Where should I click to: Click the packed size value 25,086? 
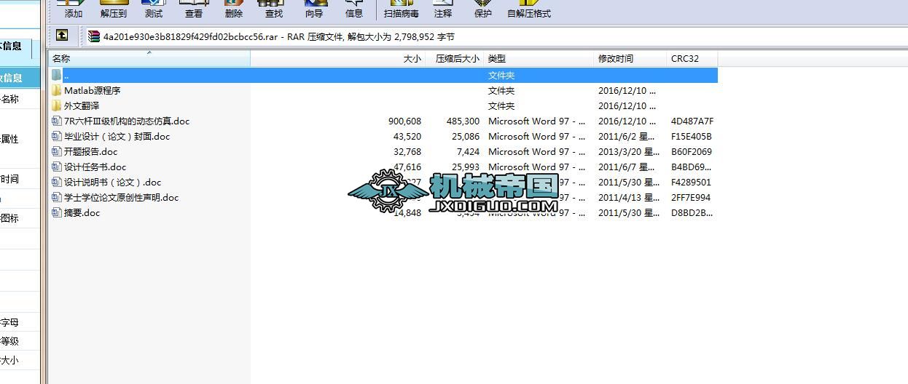(466, 137)
